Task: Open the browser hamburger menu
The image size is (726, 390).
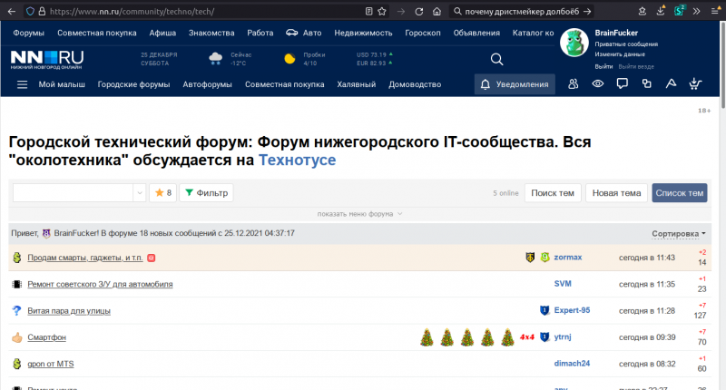Action: 715,12
